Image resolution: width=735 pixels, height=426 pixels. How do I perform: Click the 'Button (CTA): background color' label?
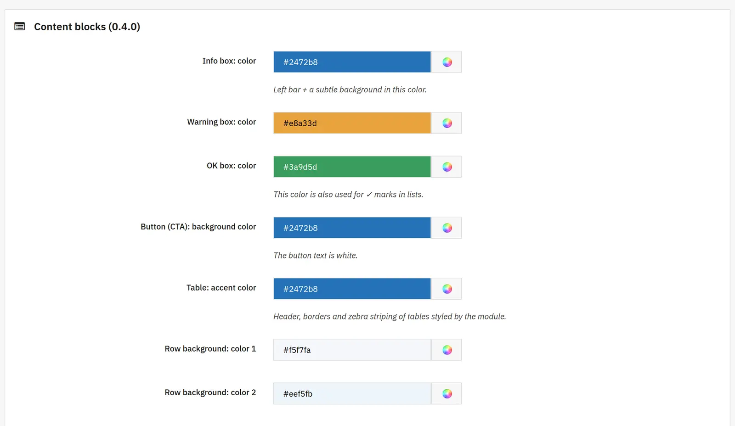pos(198,227)
